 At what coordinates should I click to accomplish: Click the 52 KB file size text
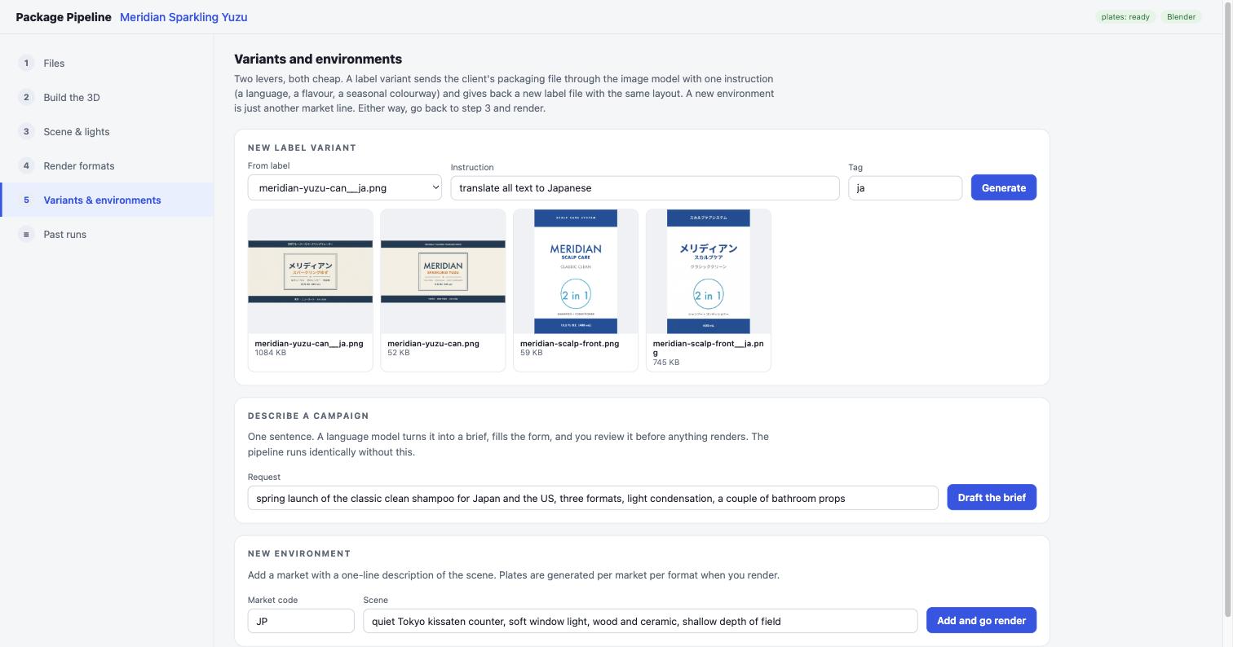(x=399, y=353)
